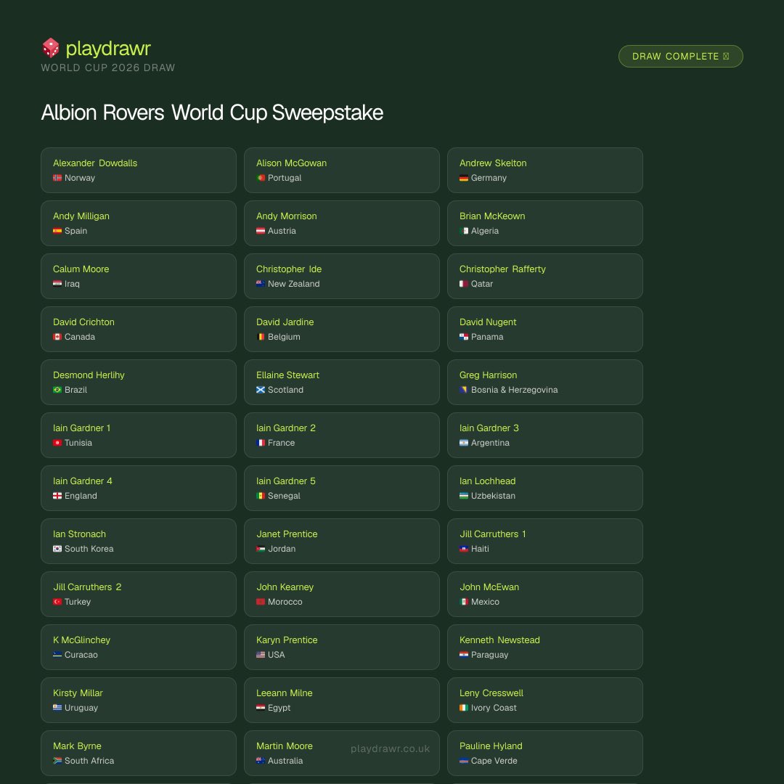784x784 pixels.
Task: Click the South Korea flag icon
Action: tap(57, 549)
